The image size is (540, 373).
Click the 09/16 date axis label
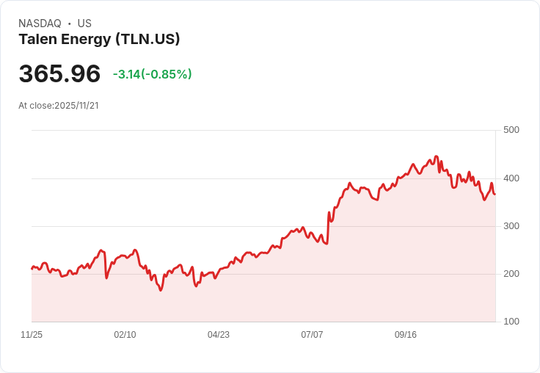[405, 335]
